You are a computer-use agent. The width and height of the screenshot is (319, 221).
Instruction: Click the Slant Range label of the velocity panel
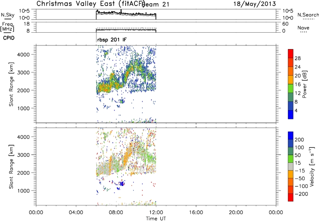[11, 167]
